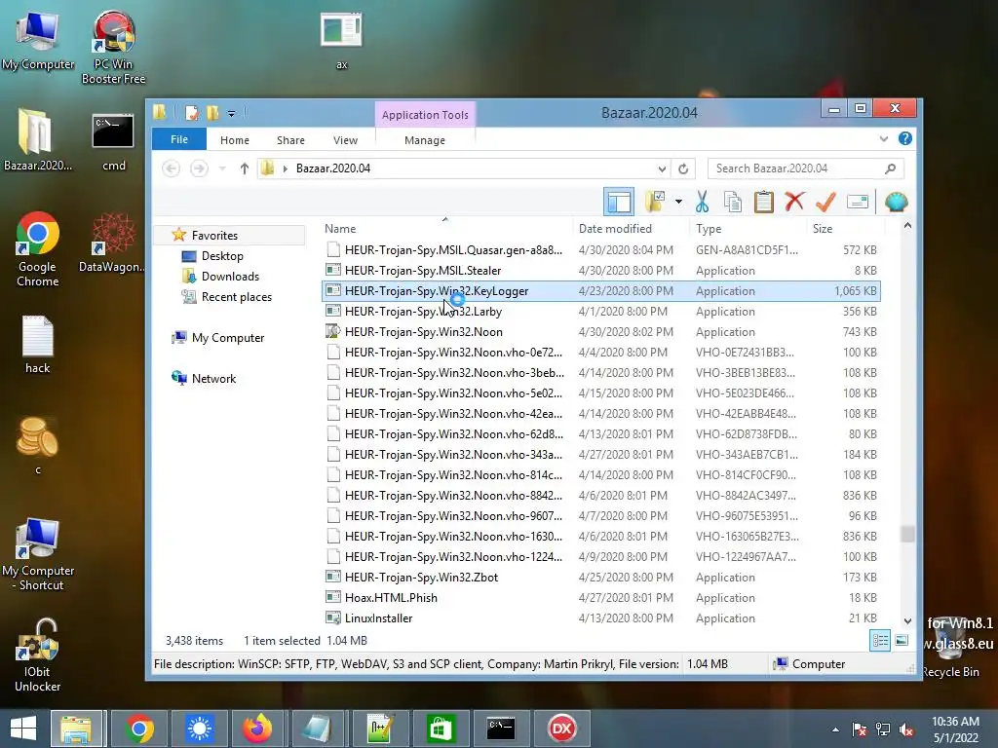Switch to the Home ribbon tab
Screen dimensions: 998x748
pos(235,140)
